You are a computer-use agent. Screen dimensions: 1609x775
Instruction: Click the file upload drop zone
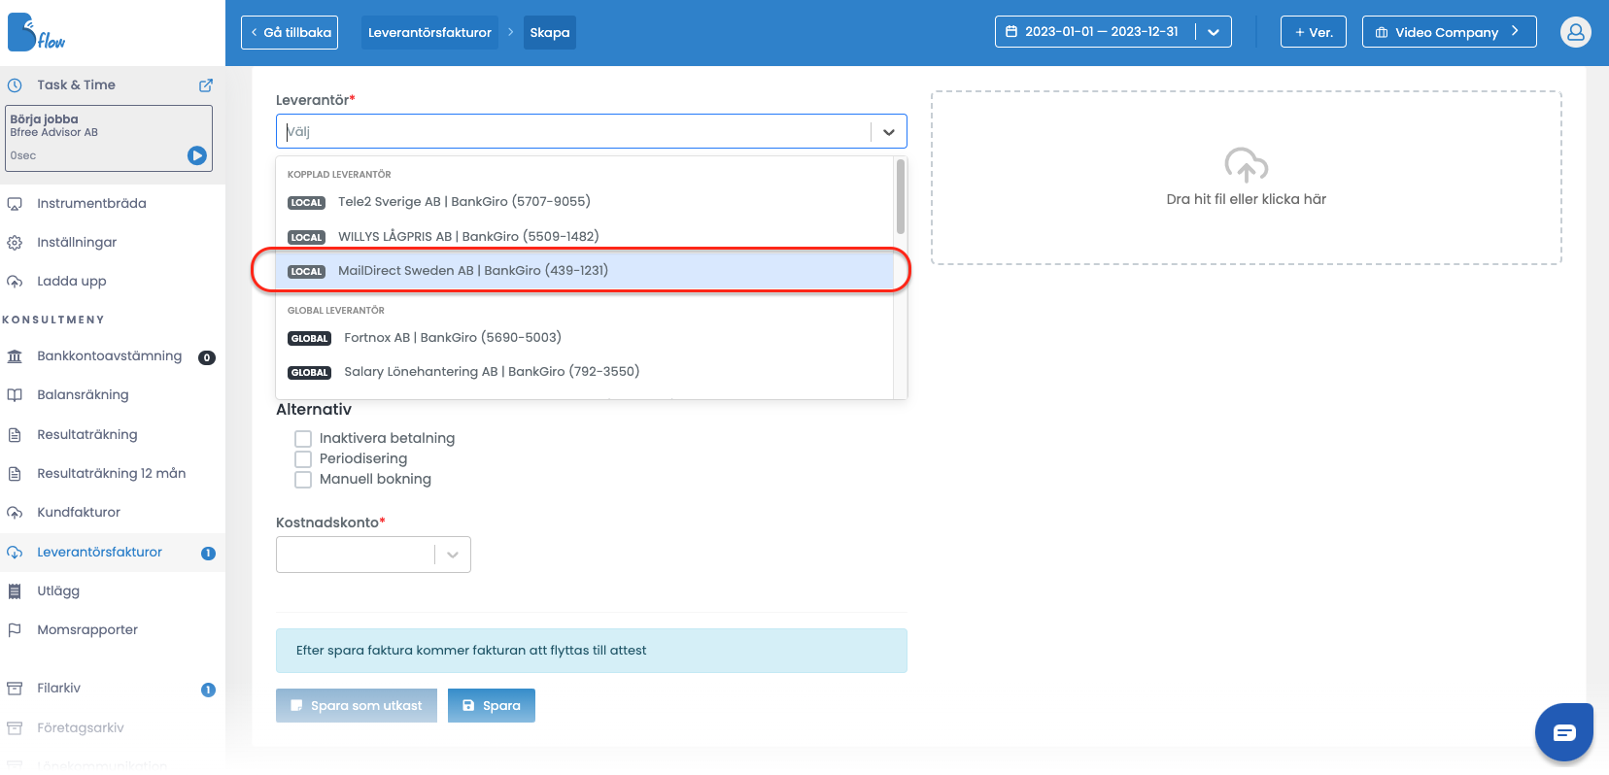click(x=1247, y=178)
